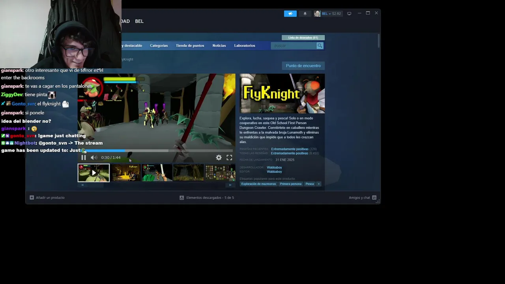505x284 pixels.
Task: Click the search magnifier icon
Action: [x=320, y=46]
